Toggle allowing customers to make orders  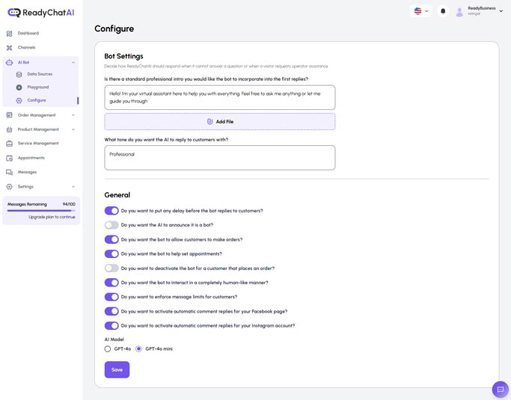click(111, 239)
